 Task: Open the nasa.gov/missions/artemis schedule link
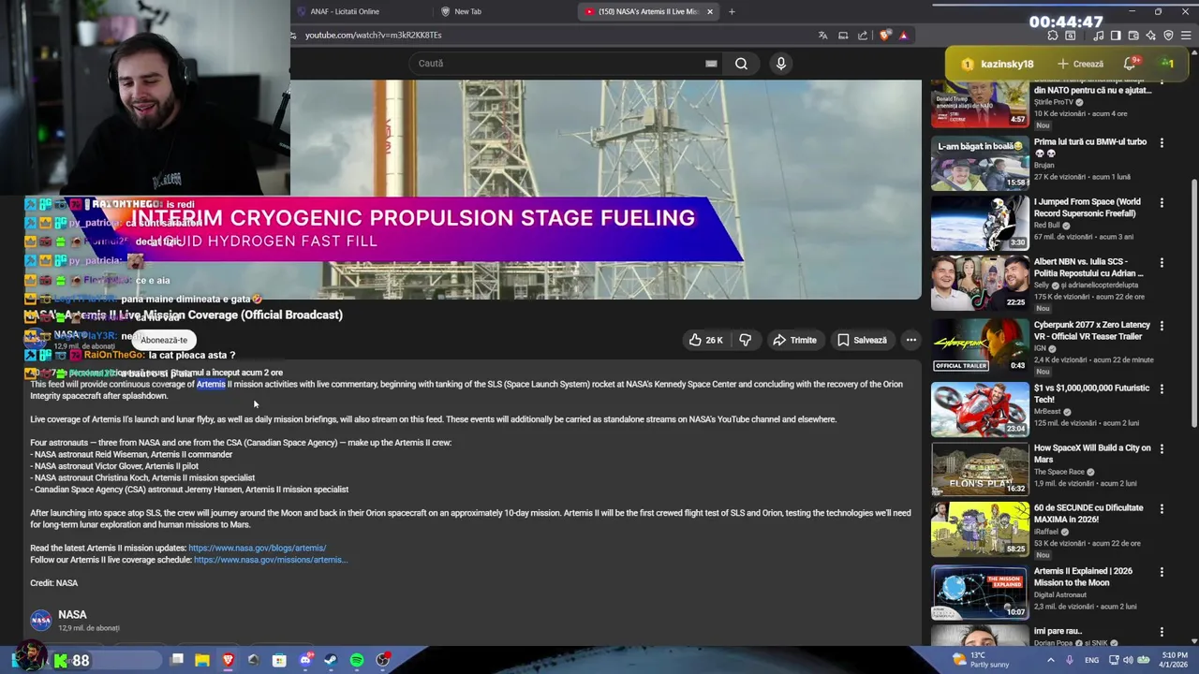(x=271, y=560)
